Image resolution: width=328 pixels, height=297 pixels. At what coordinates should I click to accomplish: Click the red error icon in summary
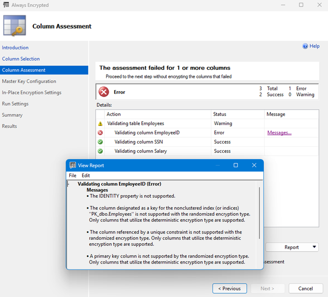104,92
